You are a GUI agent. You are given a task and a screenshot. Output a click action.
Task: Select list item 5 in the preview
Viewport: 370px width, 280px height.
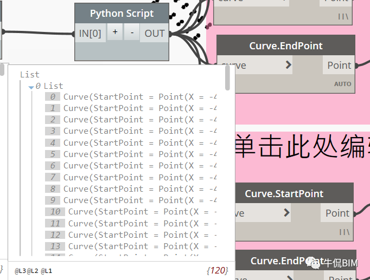tap(131, 154)
